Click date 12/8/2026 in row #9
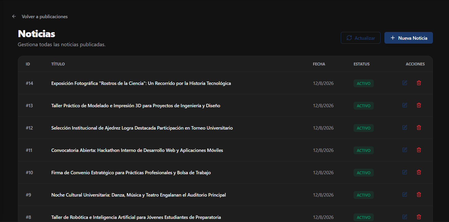Viewport: 449px width, 222px height. [x=323, y=195]
